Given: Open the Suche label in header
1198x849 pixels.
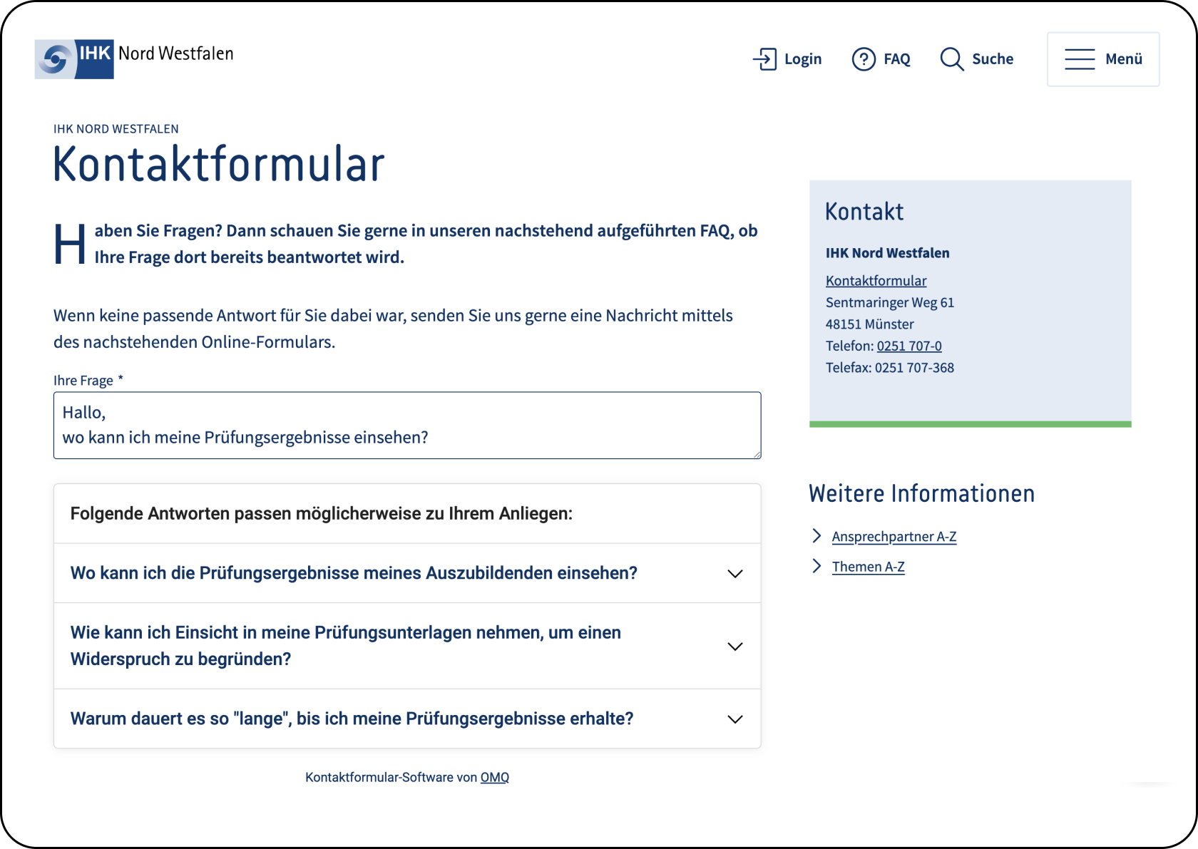Looking at the screenshot, I should (993, 59).
